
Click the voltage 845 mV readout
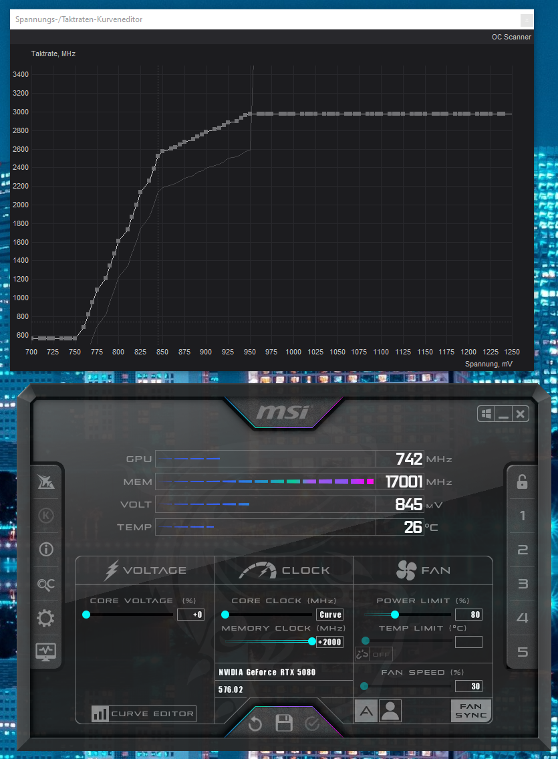point(400,504)
